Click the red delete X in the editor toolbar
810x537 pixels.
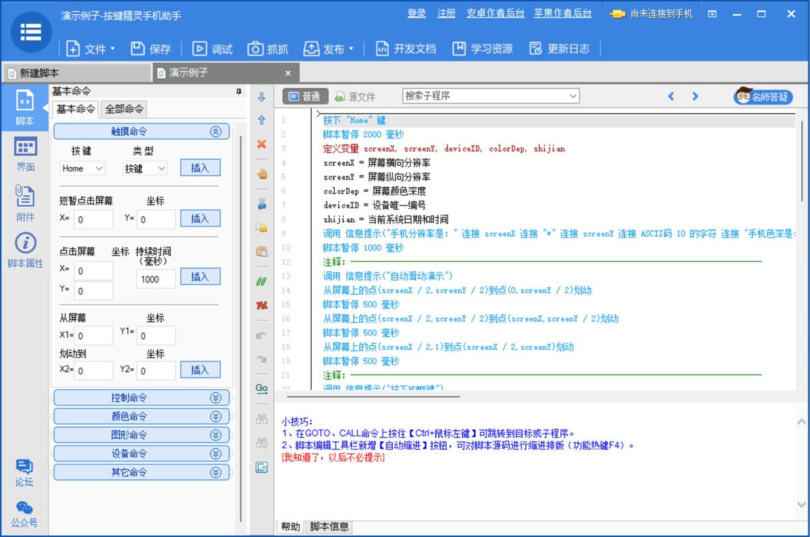(x=262, y=144)
